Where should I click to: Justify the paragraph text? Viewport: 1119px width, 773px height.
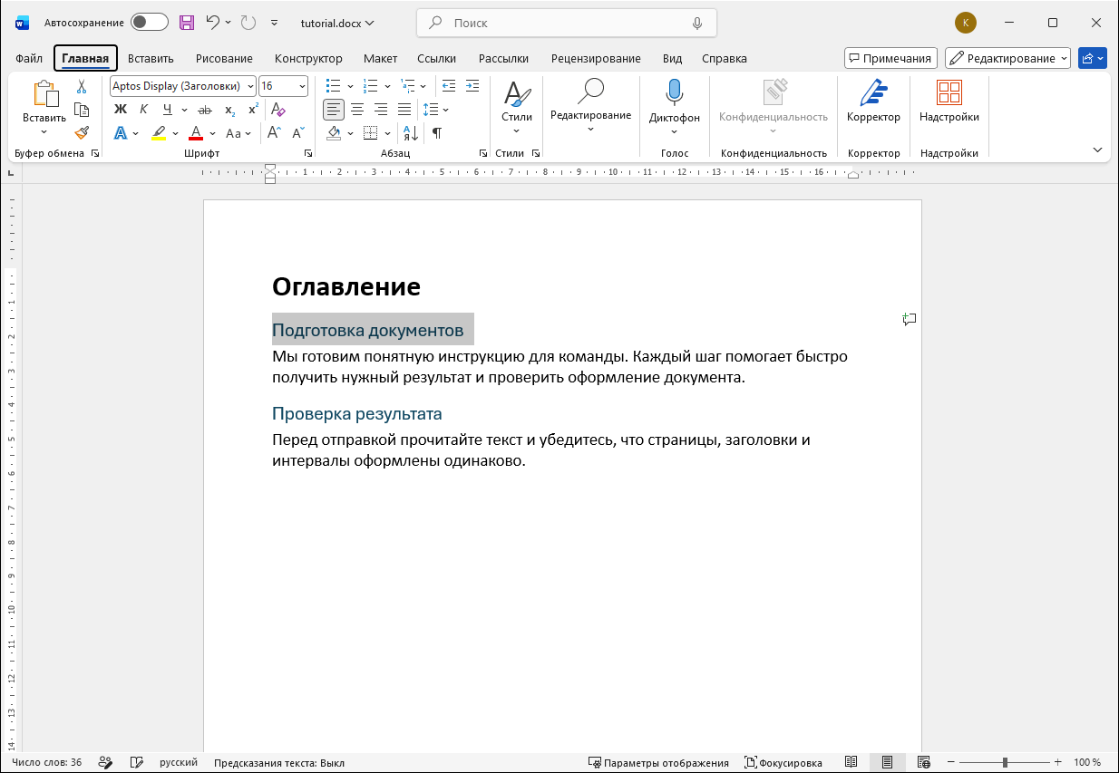tap(404, 110)
